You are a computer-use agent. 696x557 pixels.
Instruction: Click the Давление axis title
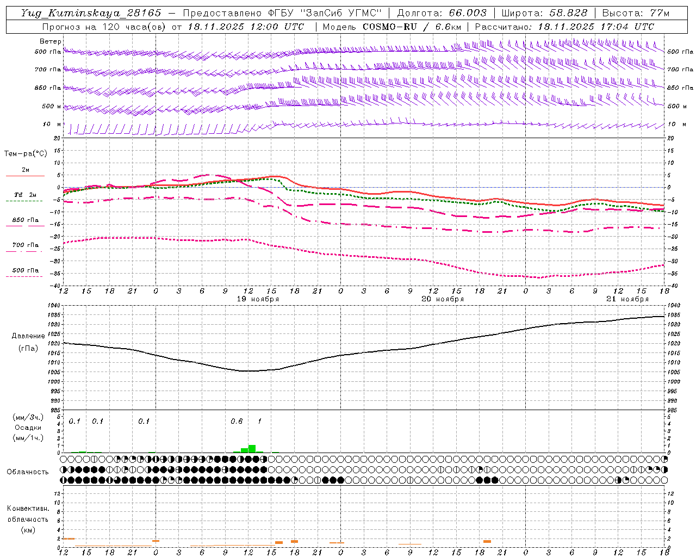pyautogui.click(x=28, y=336)
